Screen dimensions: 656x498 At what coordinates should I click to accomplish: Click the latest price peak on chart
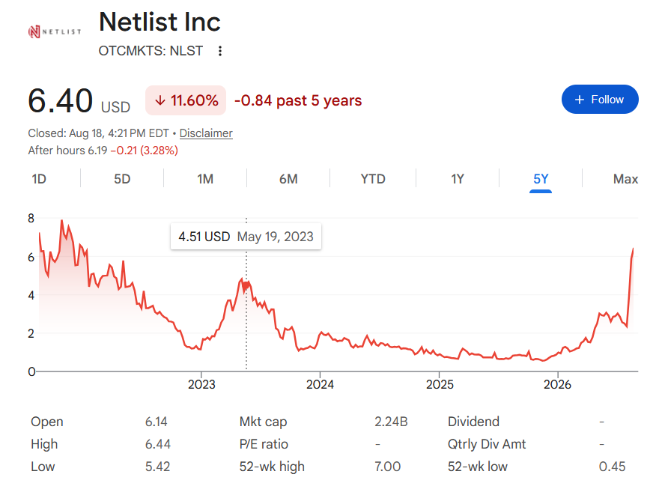tap(633, 249)
